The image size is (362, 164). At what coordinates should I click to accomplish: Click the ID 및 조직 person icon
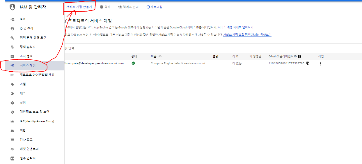click(x=12, y=29)
